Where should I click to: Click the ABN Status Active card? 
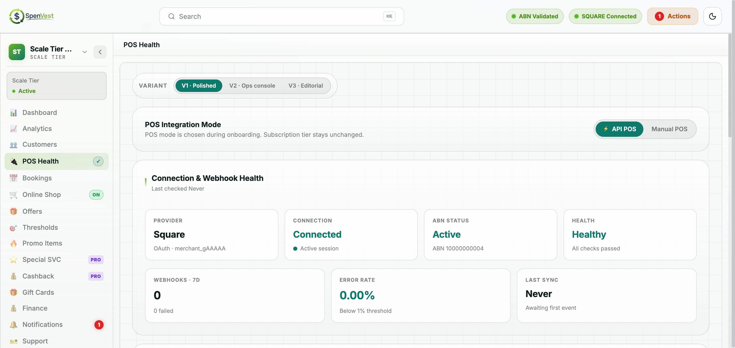[x=490, y=235]
